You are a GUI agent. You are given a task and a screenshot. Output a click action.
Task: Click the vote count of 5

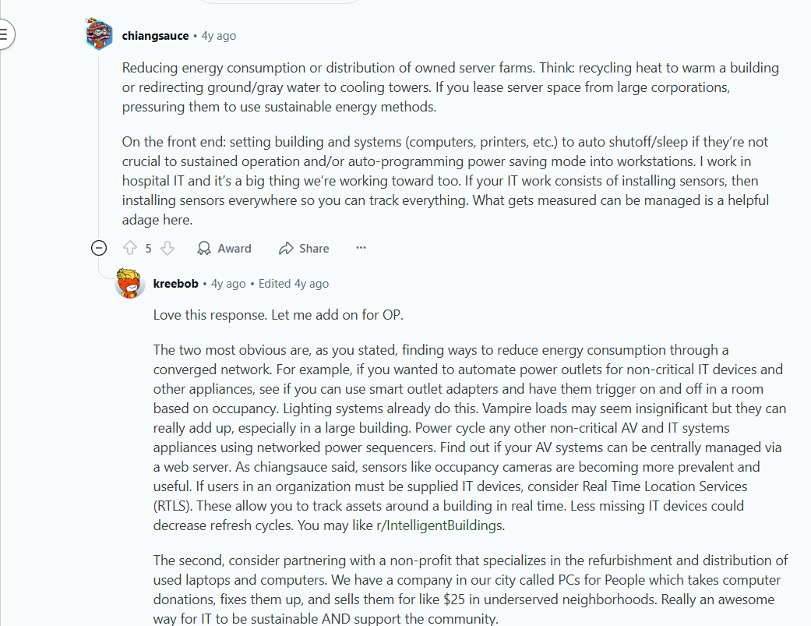point(149,249)
